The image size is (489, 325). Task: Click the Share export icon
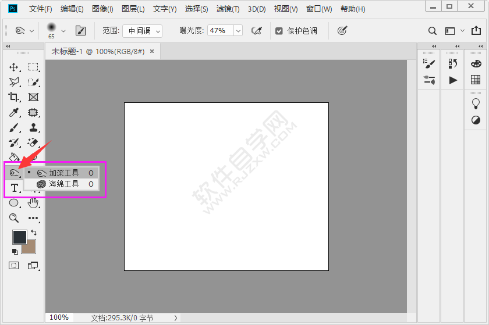point(476,31)
